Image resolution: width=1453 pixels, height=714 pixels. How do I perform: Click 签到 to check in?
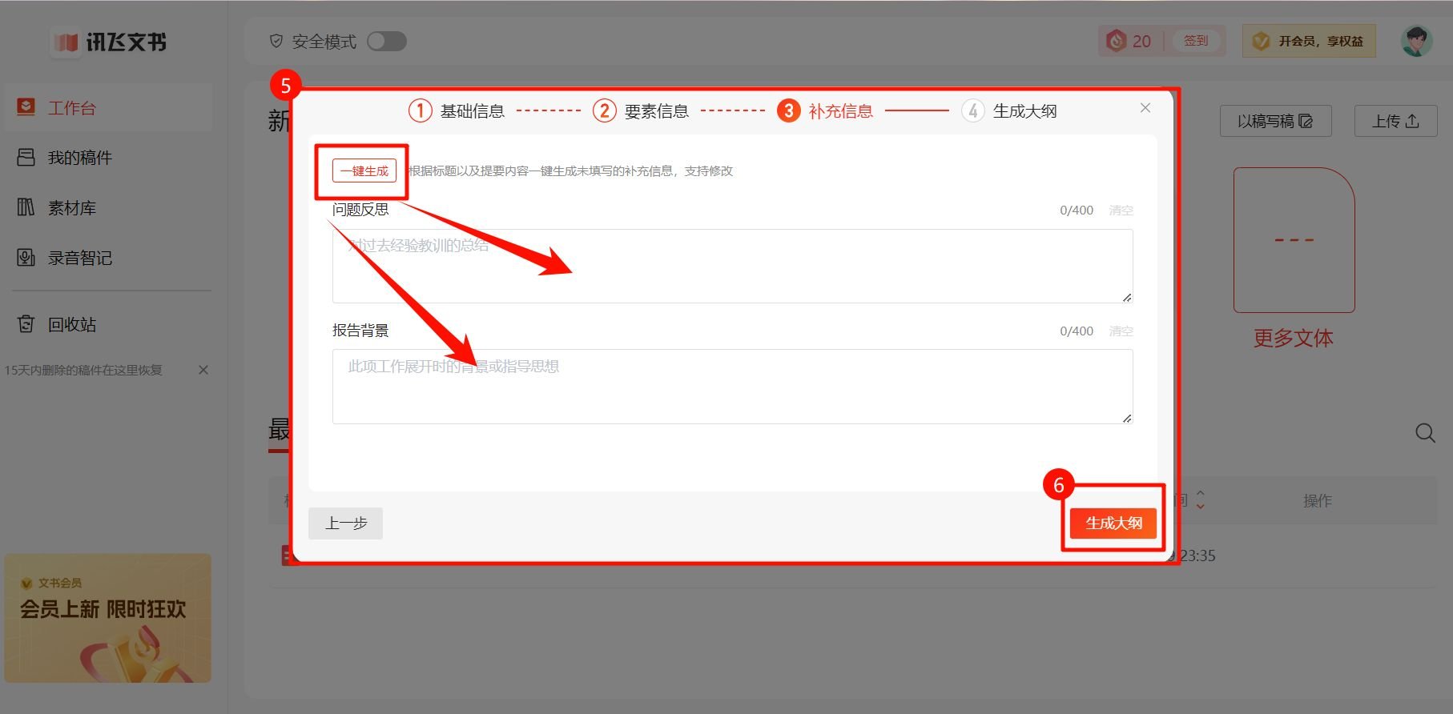1195,41
